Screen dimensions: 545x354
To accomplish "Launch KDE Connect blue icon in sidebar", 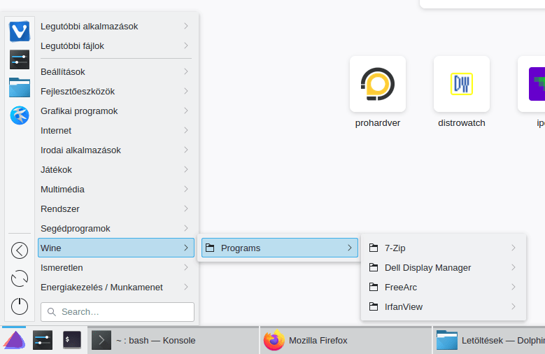I will [20, 115].
